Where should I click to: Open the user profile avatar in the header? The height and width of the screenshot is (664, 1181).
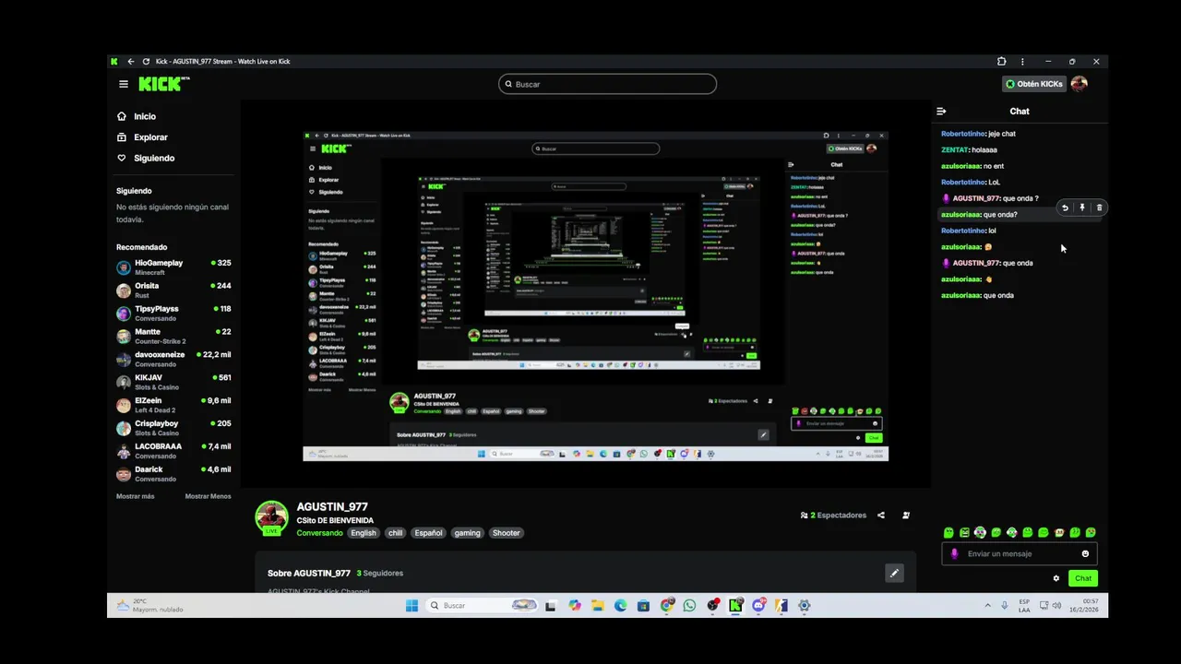1079,84
